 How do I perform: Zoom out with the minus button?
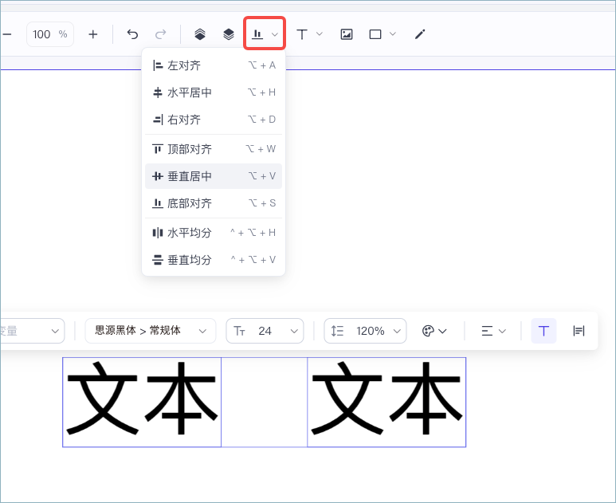[7, 34]
